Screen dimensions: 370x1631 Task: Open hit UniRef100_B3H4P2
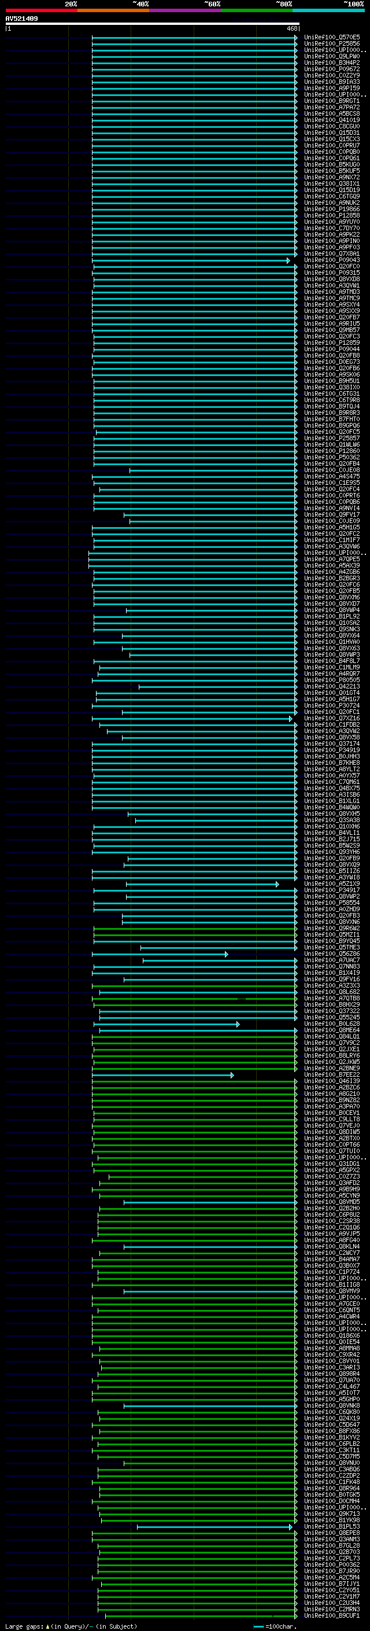(x=332, y=62)
